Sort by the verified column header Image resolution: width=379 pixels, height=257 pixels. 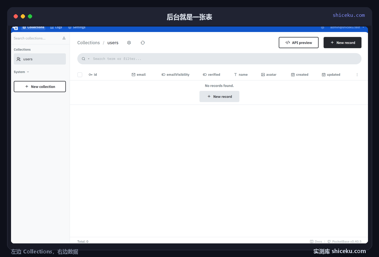click(x=212, y=75)
